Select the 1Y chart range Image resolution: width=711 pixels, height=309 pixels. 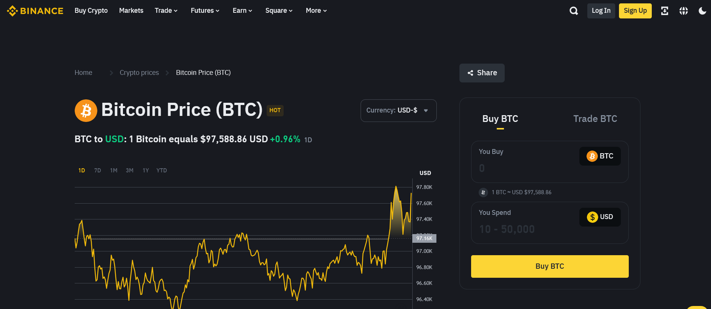click(x=146, y=170)
